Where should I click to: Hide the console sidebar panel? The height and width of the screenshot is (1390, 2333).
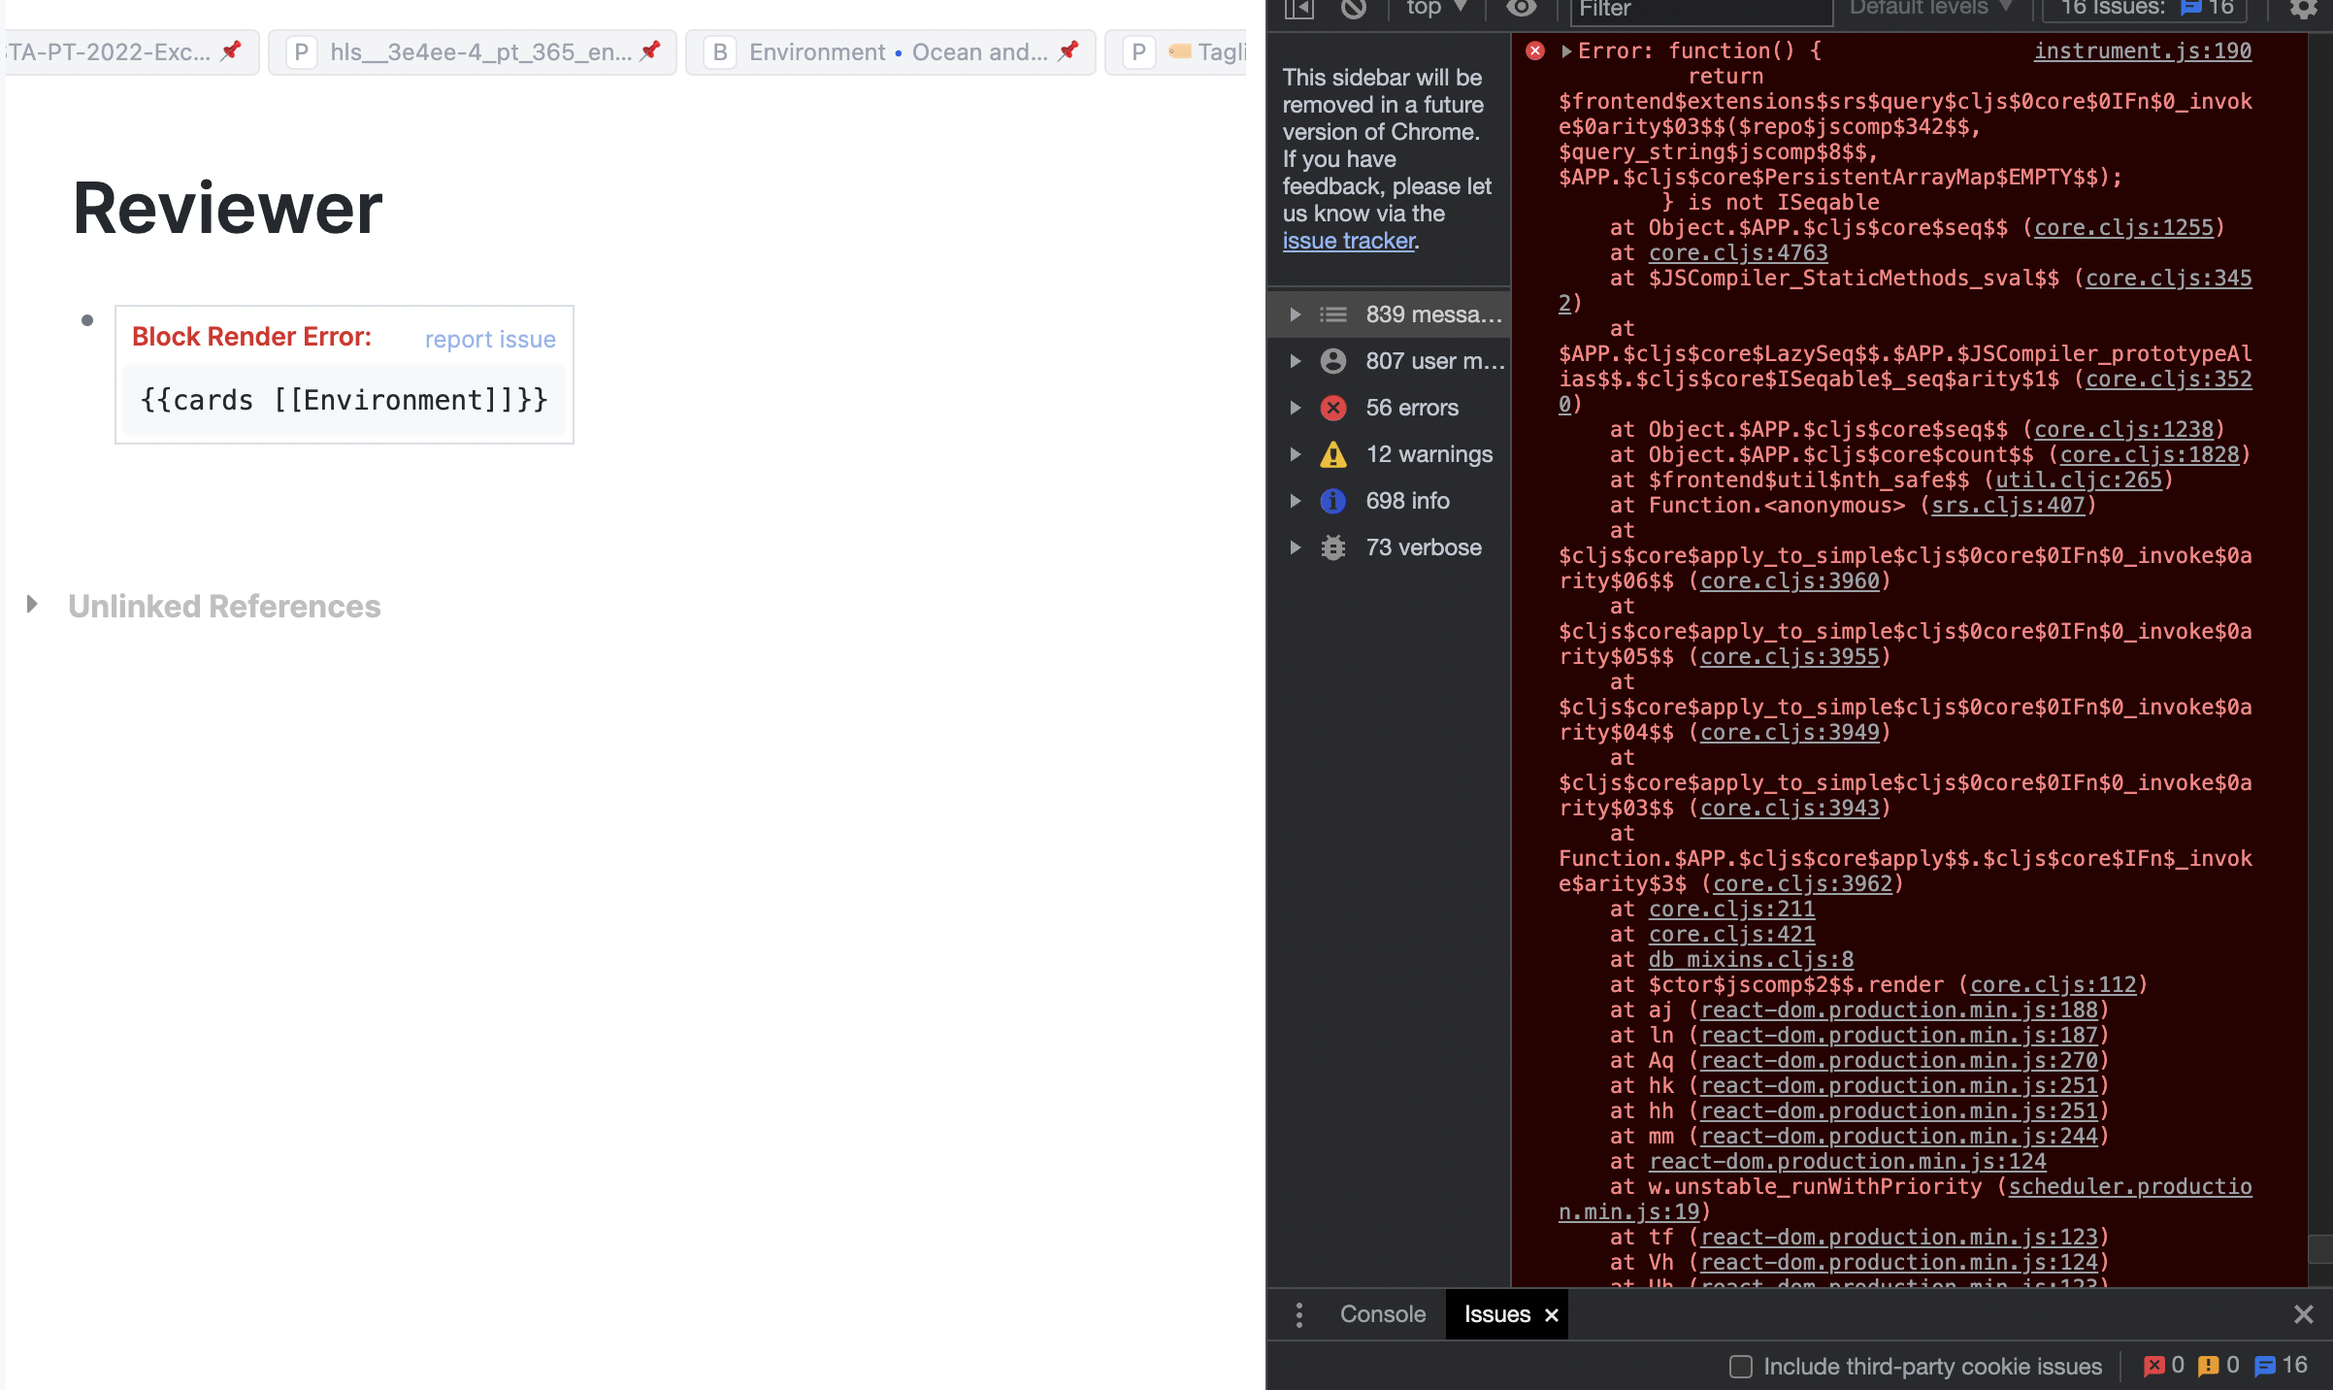1298,10
